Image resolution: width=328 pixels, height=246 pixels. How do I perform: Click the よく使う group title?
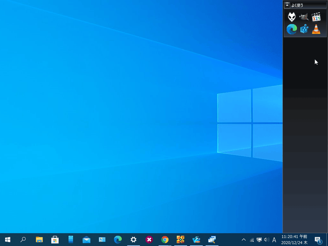(x=297, y=5)
